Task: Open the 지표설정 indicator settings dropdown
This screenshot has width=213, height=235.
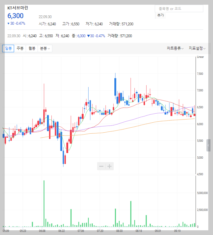Action: point(197,48)
